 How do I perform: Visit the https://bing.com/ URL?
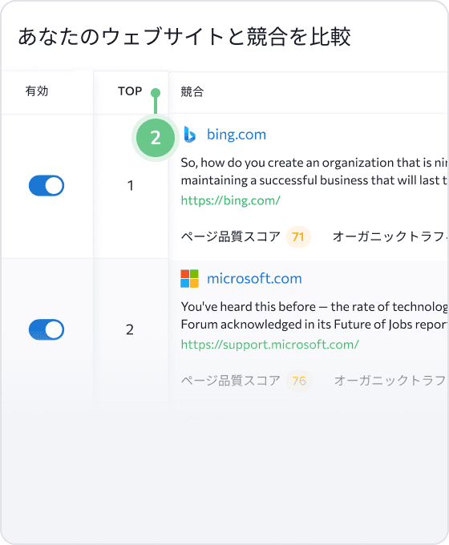point(231,200)
